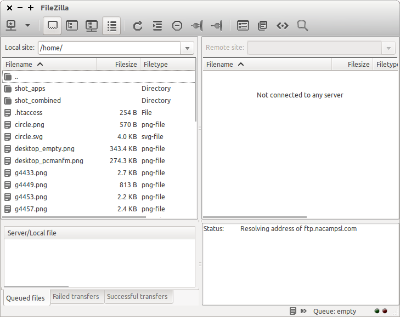Select the shot_apps folder
The width and height of the screenshot is (400, 317).
(x=98, y=89)
